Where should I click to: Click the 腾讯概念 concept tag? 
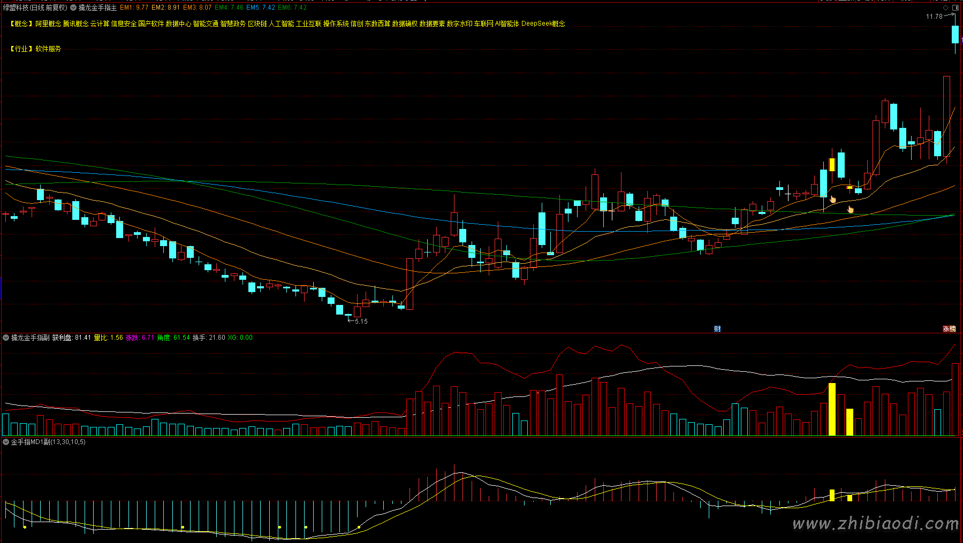tap(75, 24)
